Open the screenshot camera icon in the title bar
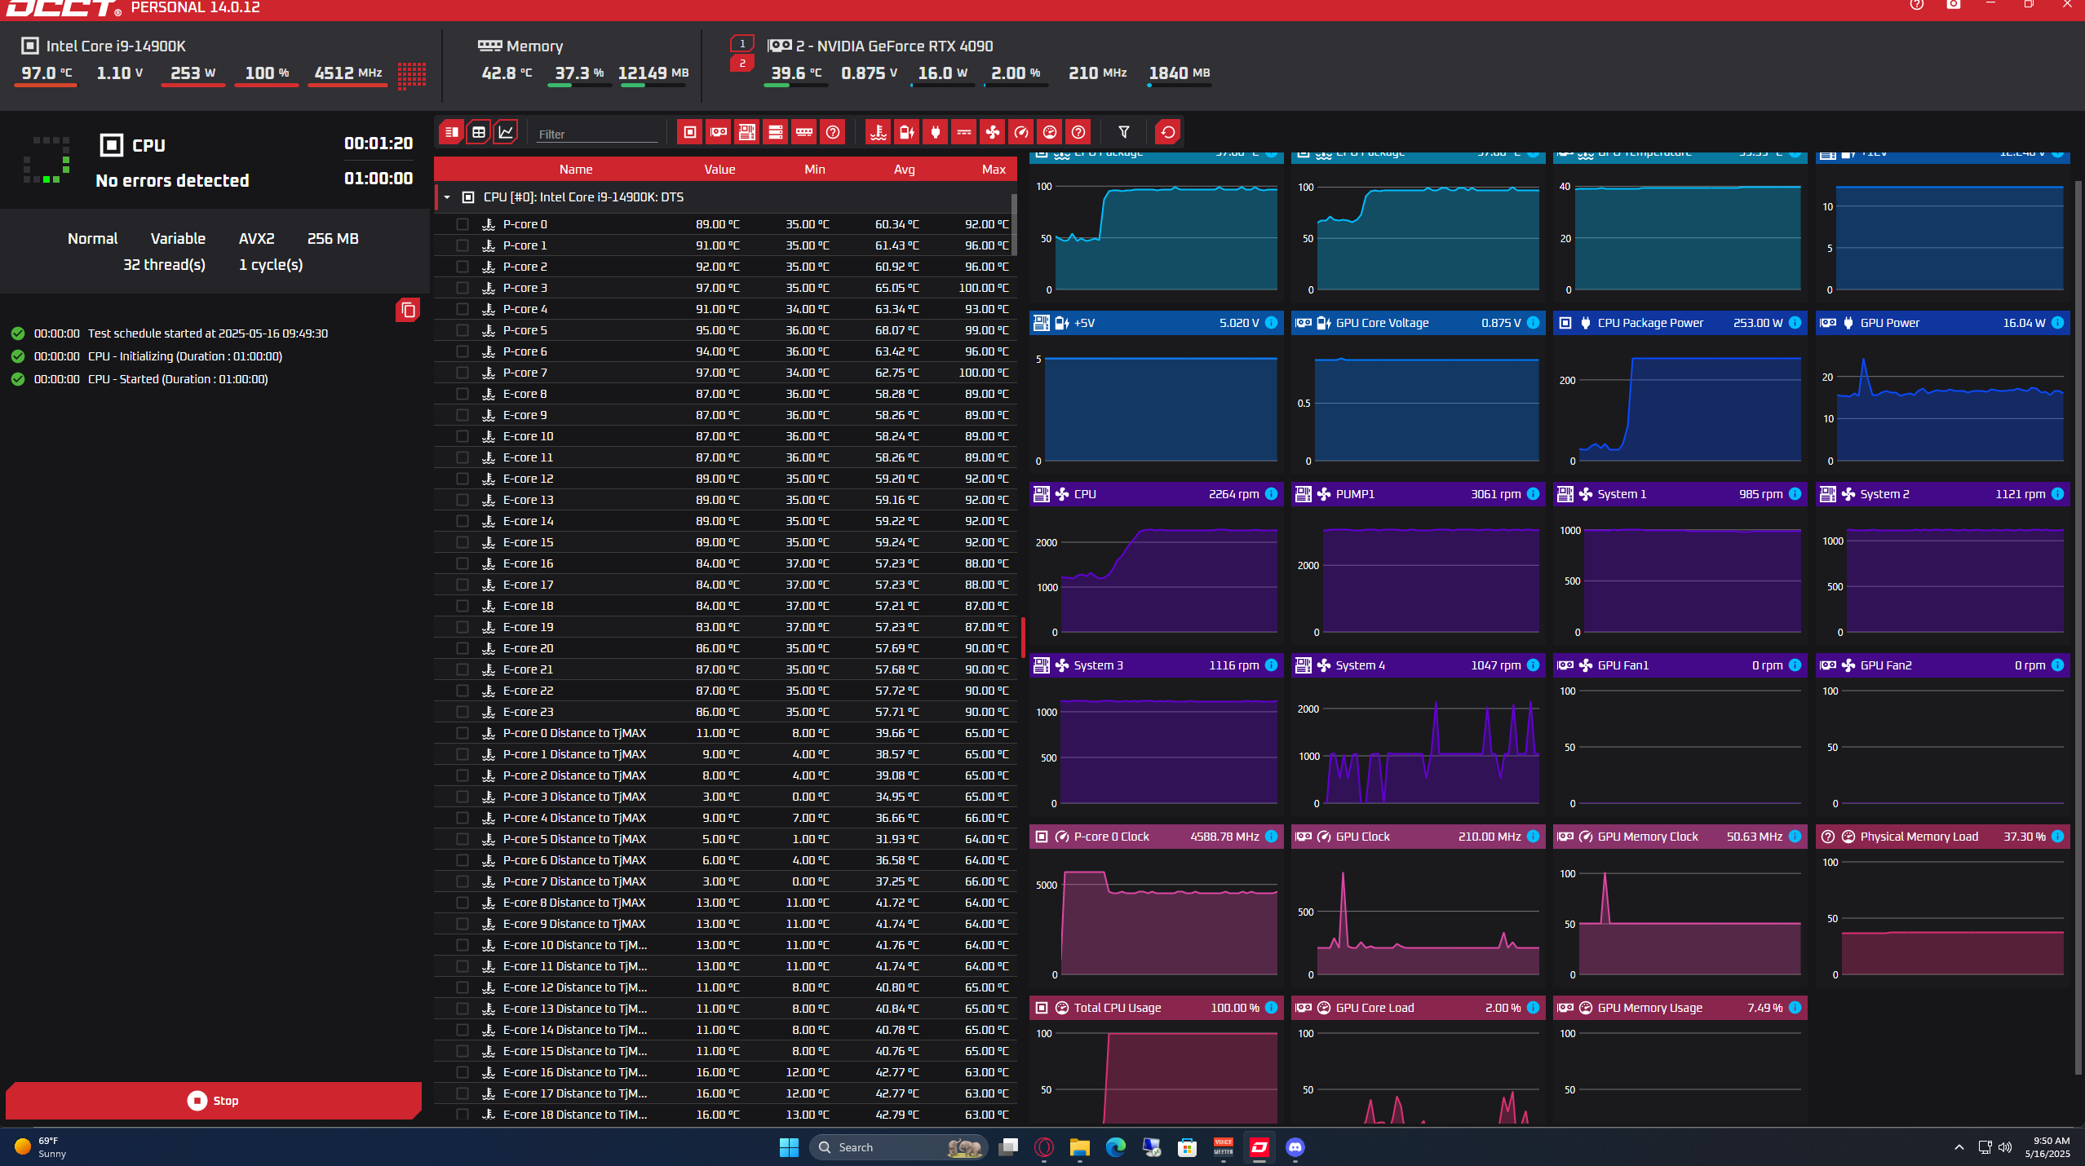2085x1166 pixels. click(1954, 5)
